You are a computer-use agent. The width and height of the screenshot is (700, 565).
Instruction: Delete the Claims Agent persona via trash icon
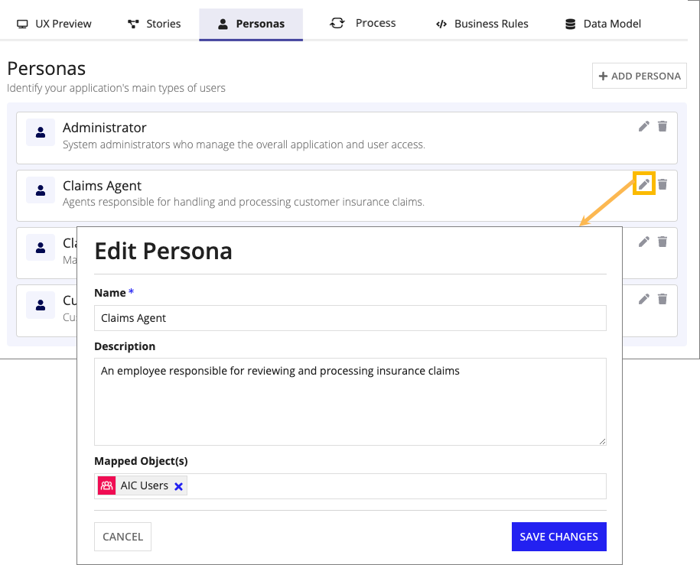(x=663, y=183)
